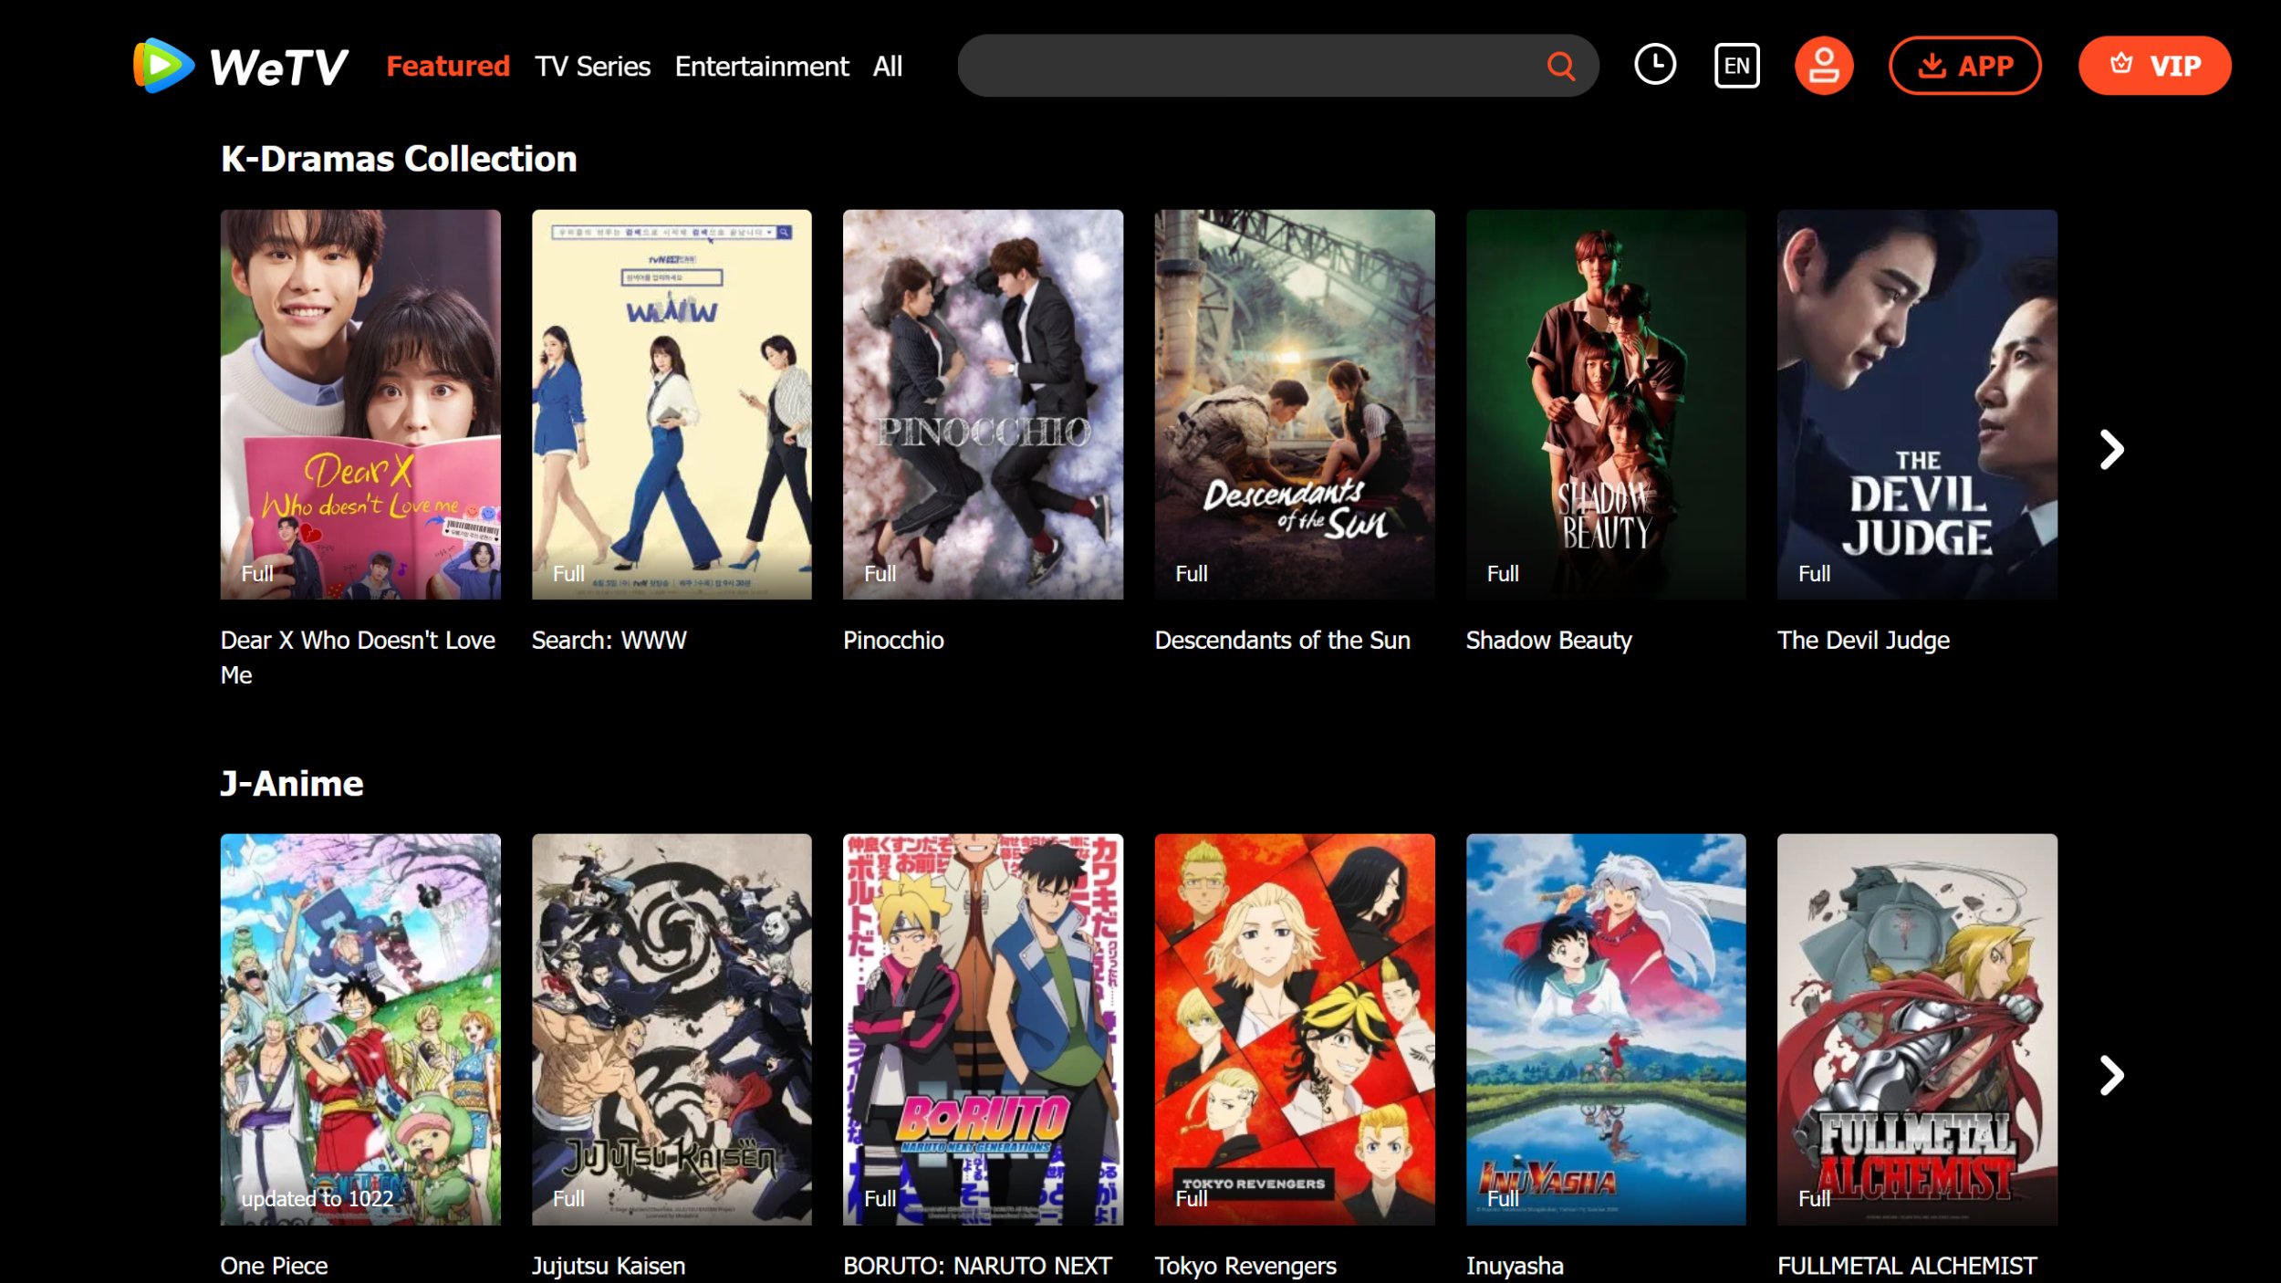Click the 'Tokyo Revengers' title text
This screenshot has height=1283, width=2281.
[x=1245, y=1266]
